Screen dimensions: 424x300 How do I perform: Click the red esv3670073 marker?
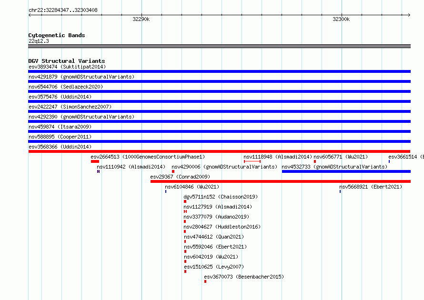tap(205, 281)
